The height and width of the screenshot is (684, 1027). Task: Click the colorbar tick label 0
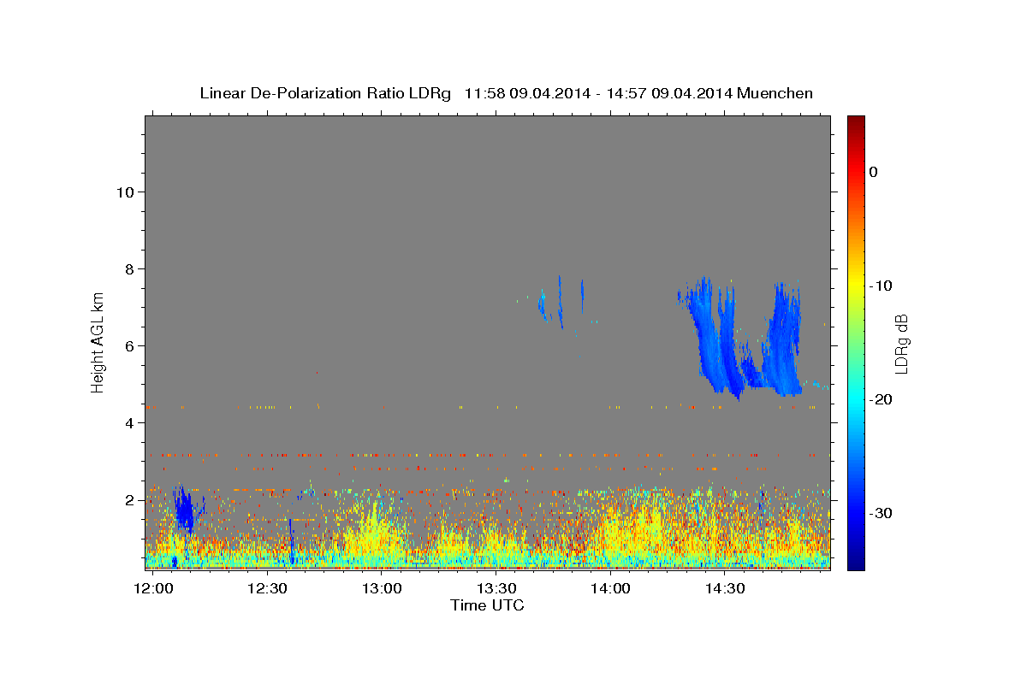click(x=873, y=172)
